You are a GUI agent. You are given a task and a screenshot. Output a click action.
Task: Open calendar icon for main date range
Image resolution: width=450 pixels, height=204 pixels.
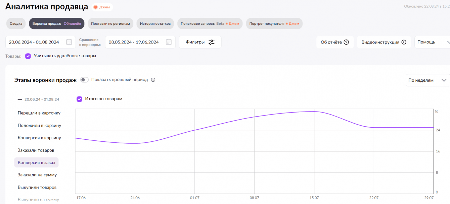point(69,42)
